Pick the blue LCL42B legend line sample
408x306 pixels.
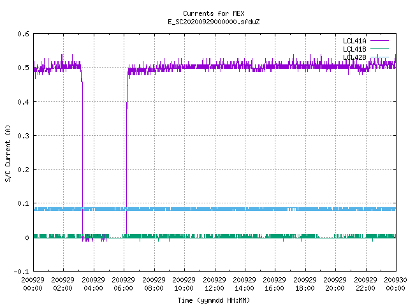[x=379, y=57]
